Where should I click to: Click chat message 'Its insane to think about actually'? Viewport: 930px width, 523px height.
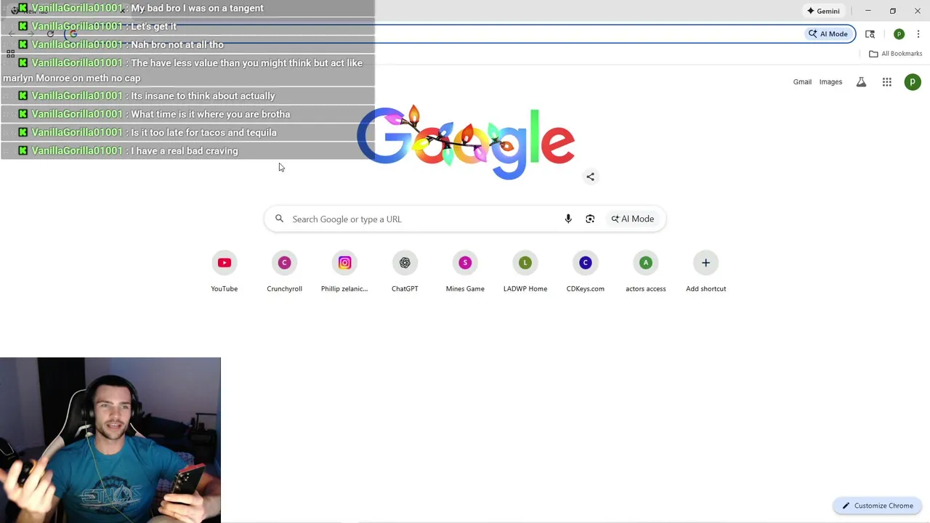coord(203,96)
